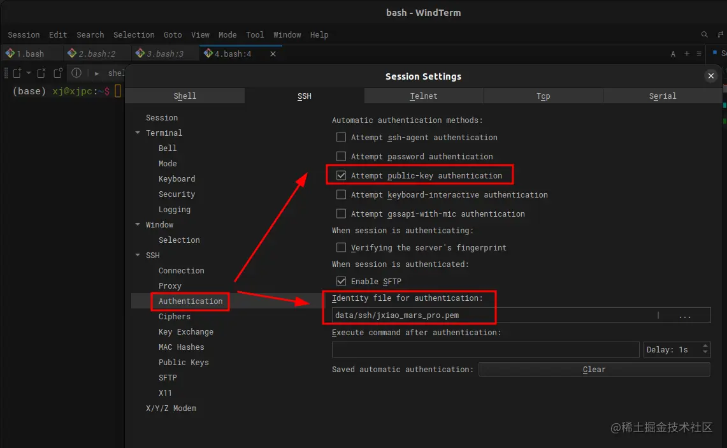Enable gssapi-with-mic authentication checkbox

coord(341,213)
